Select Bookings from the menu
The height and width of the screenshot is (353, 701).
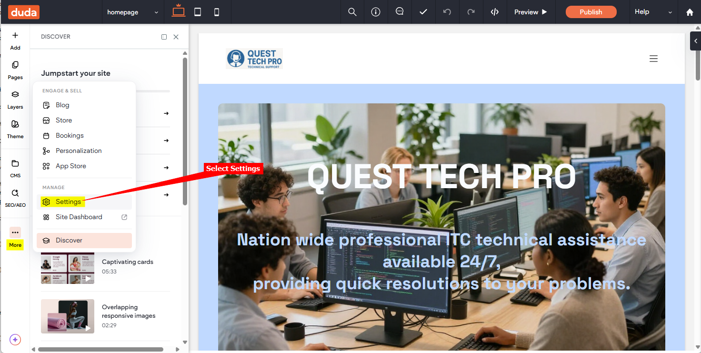click(x=84, y=135)
